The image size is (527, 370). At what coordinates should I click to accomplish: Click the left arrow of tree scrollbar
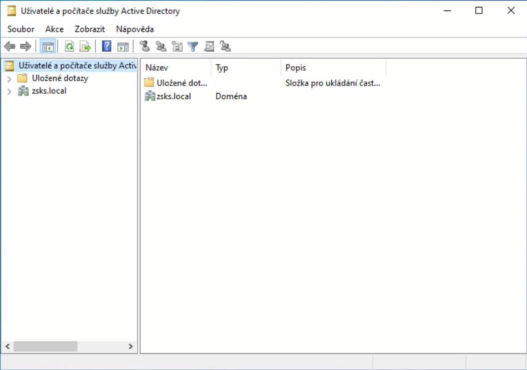pos(8,346)
